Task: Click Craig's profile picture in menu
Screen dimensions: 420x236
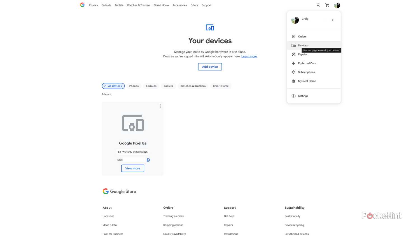Action: point(295,20)
